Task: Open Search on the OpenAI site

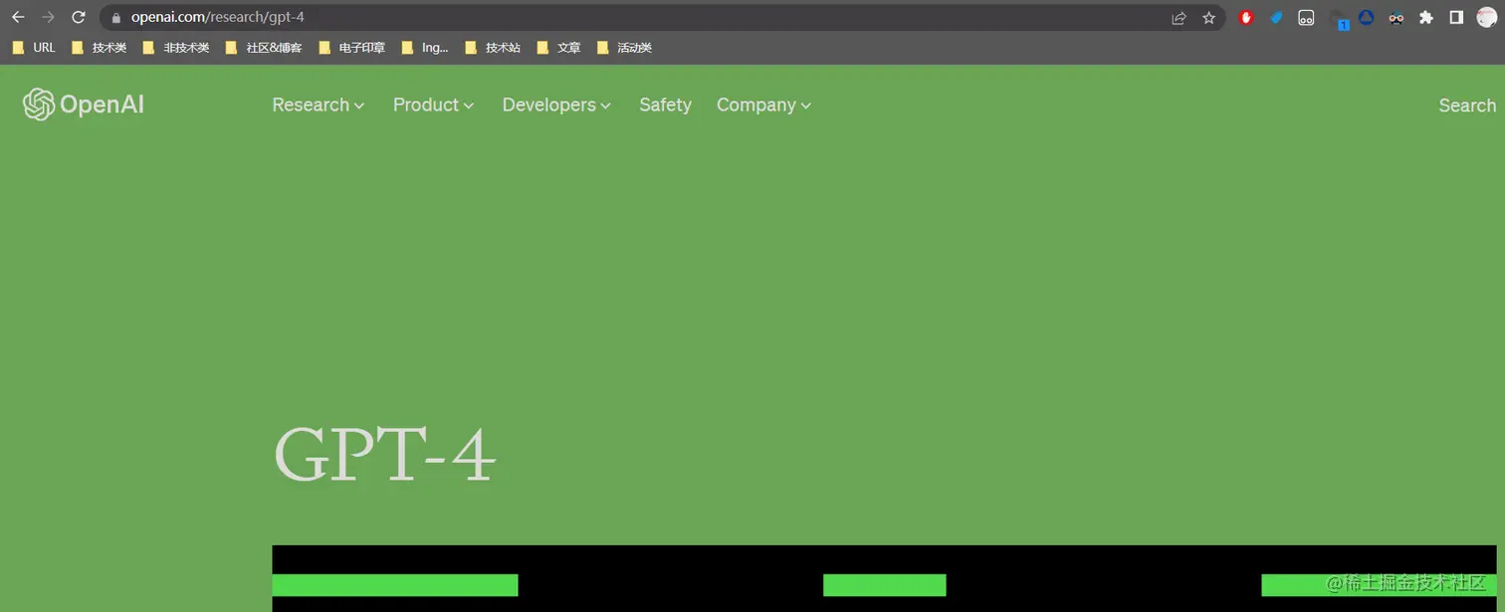Action: pos(1467,105)
